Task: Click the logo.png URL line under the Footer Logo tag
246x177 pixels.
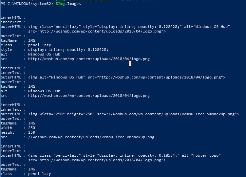Action: click(x=97, y=160)
